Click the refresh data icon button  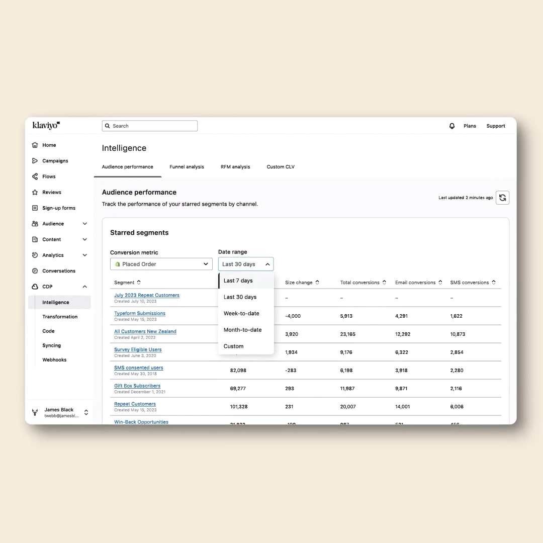pos(502,198)
